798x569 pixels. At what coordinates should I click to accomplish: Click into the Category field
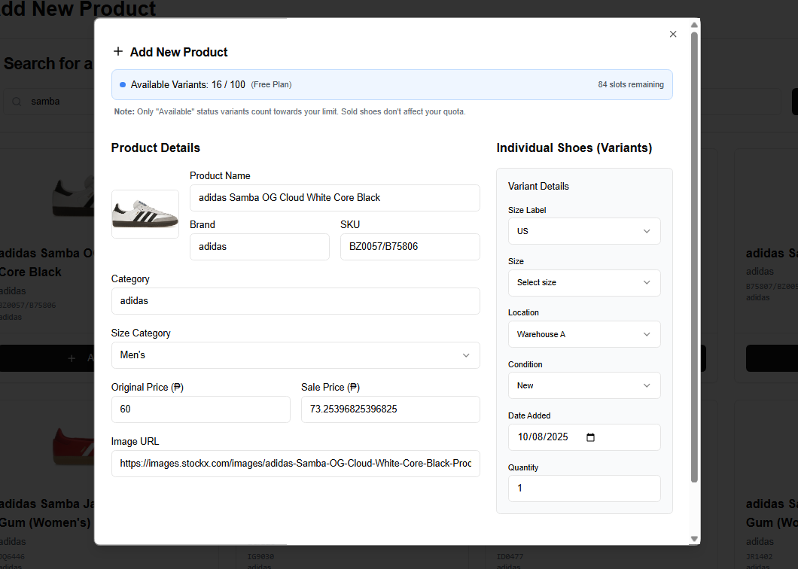(x=295, y=301)
